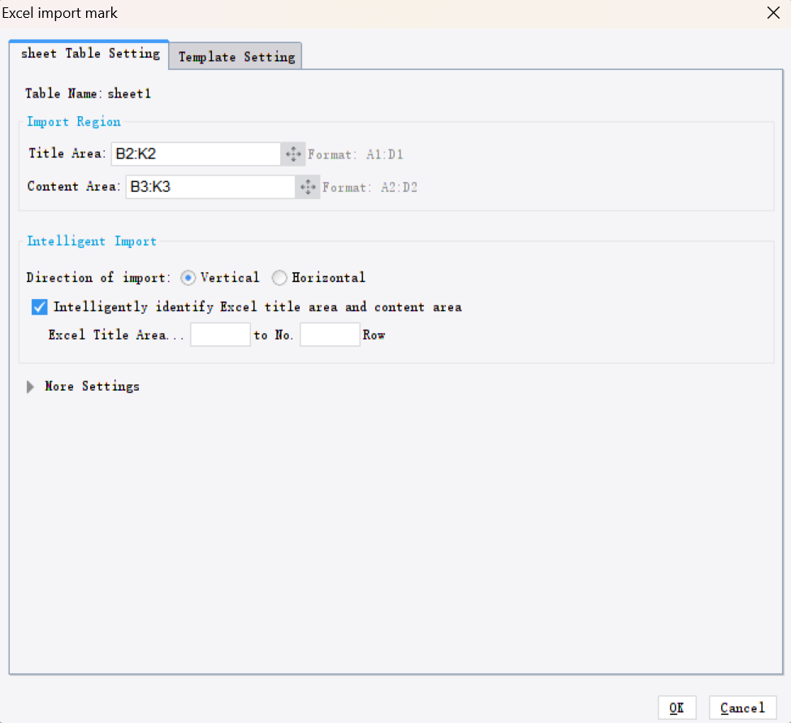Click the 'Import Region' group heading
Viewport: 791px width, 723px height.
coord(74,122)
